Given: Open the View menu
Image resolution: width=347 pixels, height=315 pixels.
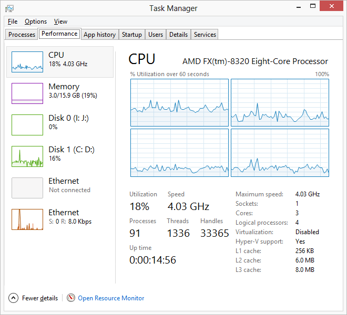Looking at the screenshot, I should coord(60,22).
